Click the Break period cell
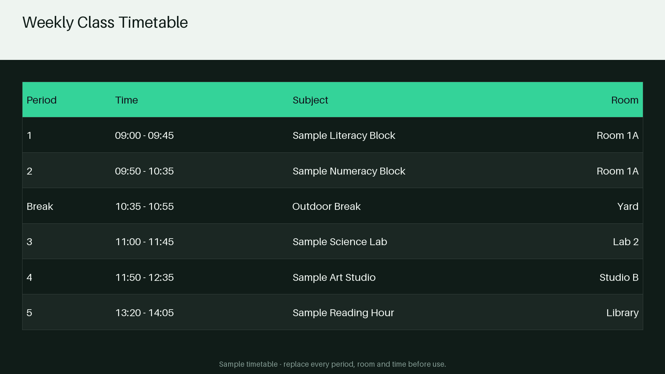 click(x=40, y=206)
